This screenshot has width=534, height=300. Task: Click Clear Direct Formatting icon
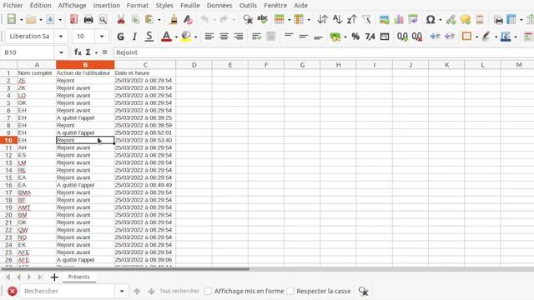pos(188,19)
